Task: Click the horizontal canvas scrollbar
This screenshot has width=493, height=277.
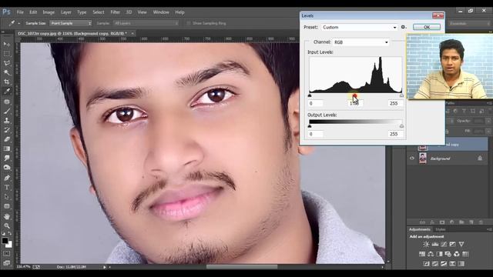Action: click(x=242, y=267)
